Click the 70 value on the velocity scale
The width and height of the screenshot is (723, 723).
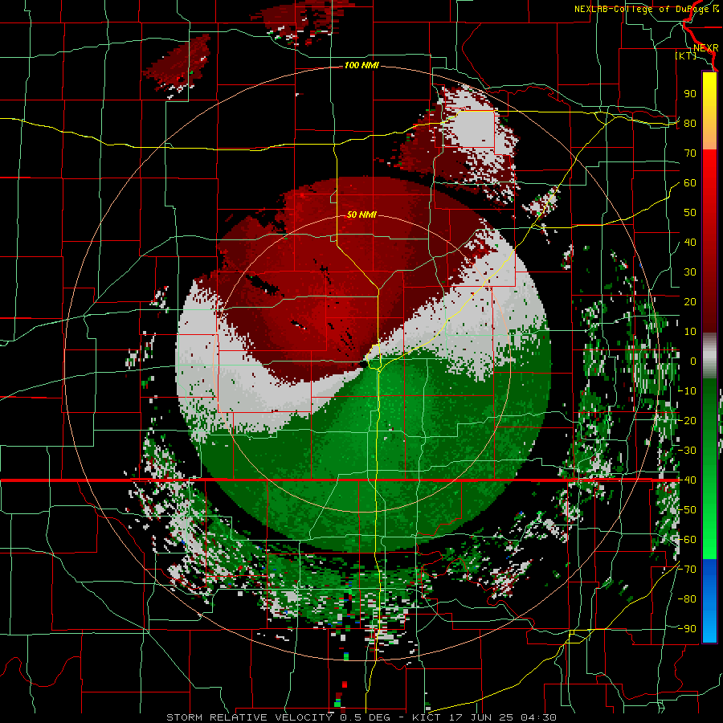click(x=690, y=153)
